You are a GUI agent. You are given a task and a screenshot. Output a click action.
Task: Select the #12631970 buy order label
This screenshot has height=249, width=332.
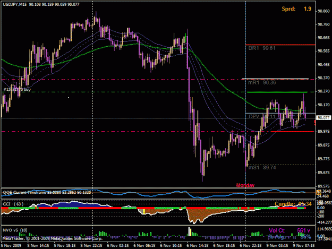[x=17, y=90]
